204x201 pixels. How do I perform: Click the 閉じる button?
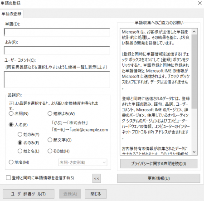pos(96,194)
